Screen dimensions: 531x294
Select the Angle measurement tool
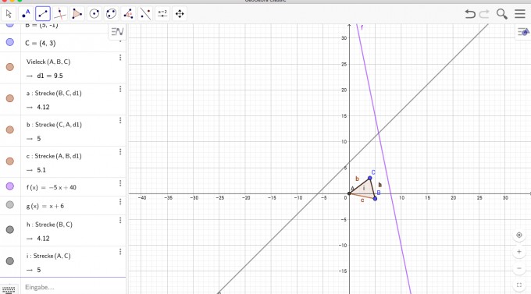(128, 14)
